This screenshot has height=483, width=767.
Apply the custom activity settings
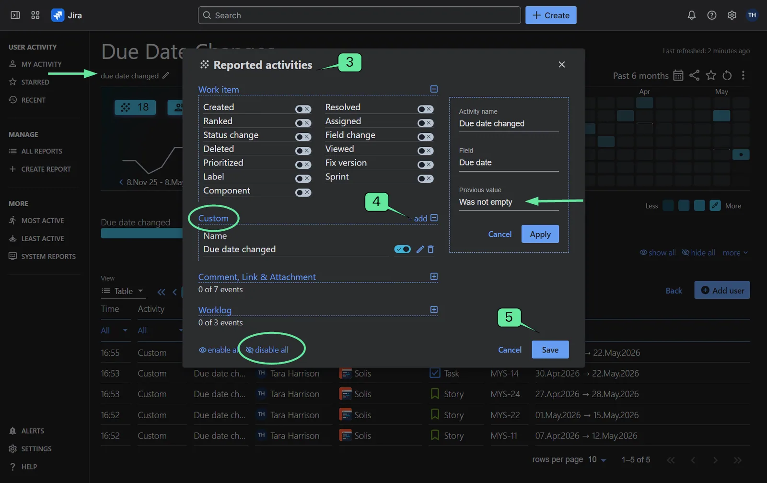click(540, 234)
